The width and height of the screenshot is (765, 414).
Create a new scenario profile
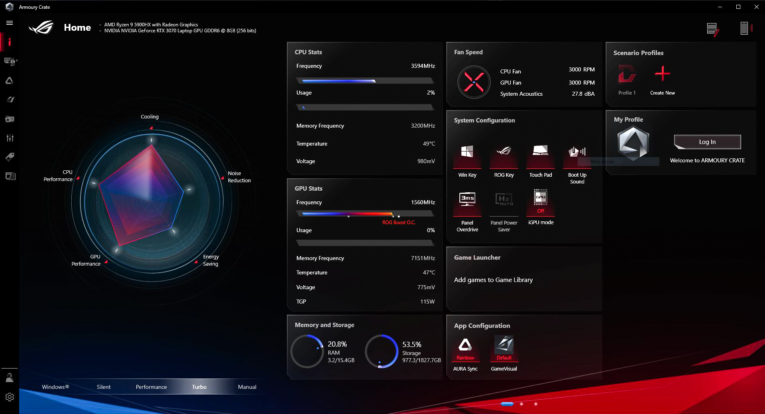click(x=663, y=80)
